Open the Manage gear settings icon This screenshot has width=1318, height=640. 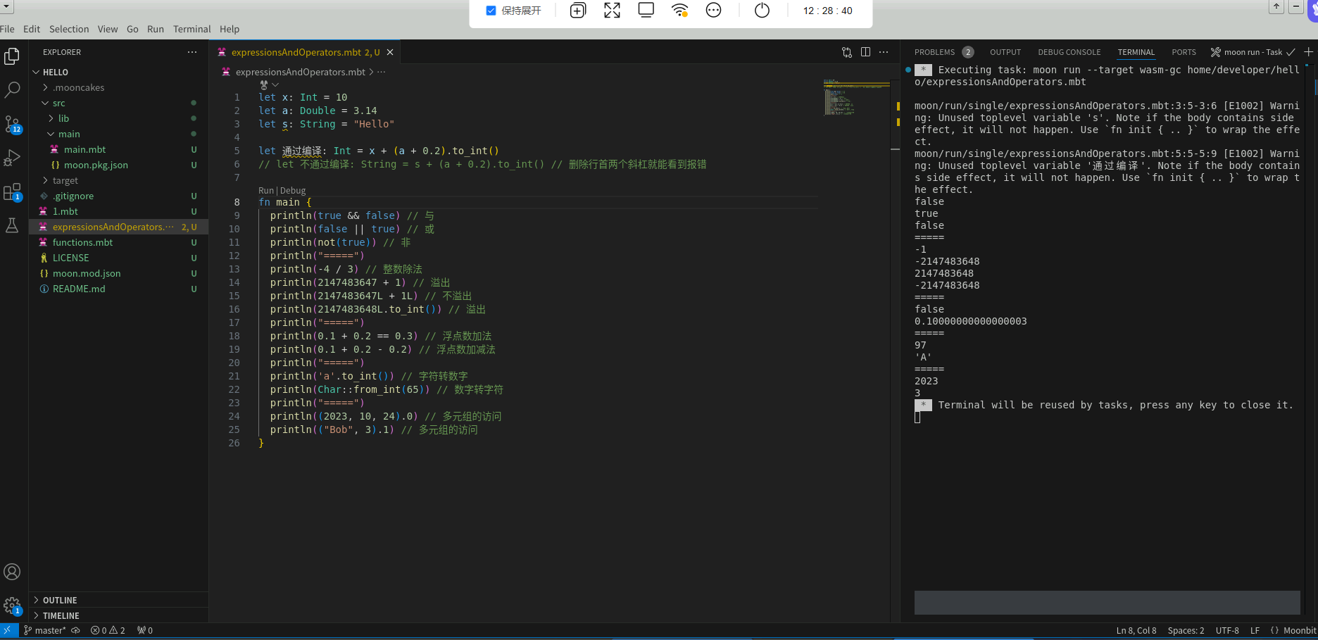coord(12,605)
